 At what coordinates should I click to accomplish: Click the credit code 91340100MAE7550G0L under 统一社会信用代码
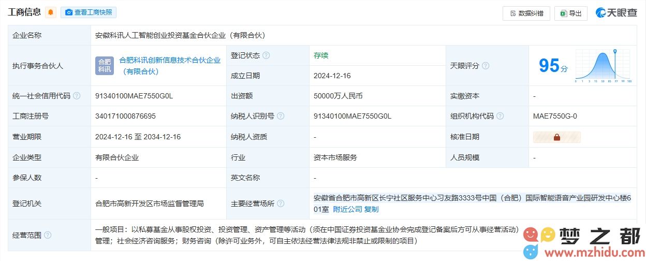(134, 96)
